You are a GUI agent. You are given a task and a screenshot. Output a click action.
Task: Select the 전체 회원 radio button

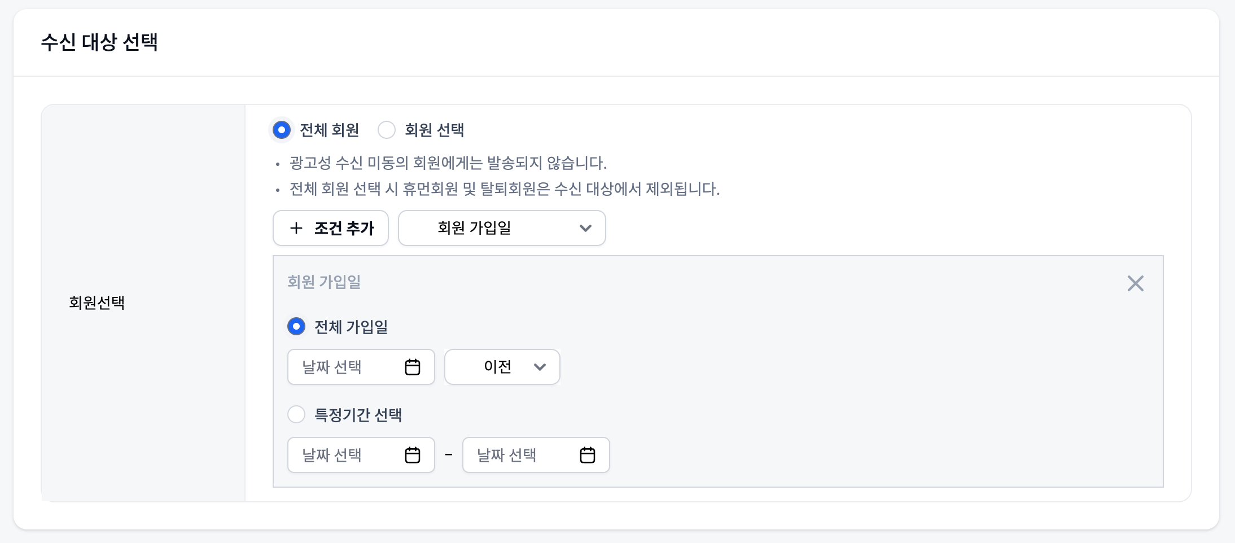pyautogui.click(x=282, y=130)
